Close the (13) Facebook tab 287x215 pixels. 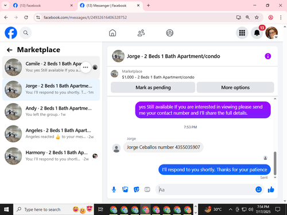coord(71,6)
